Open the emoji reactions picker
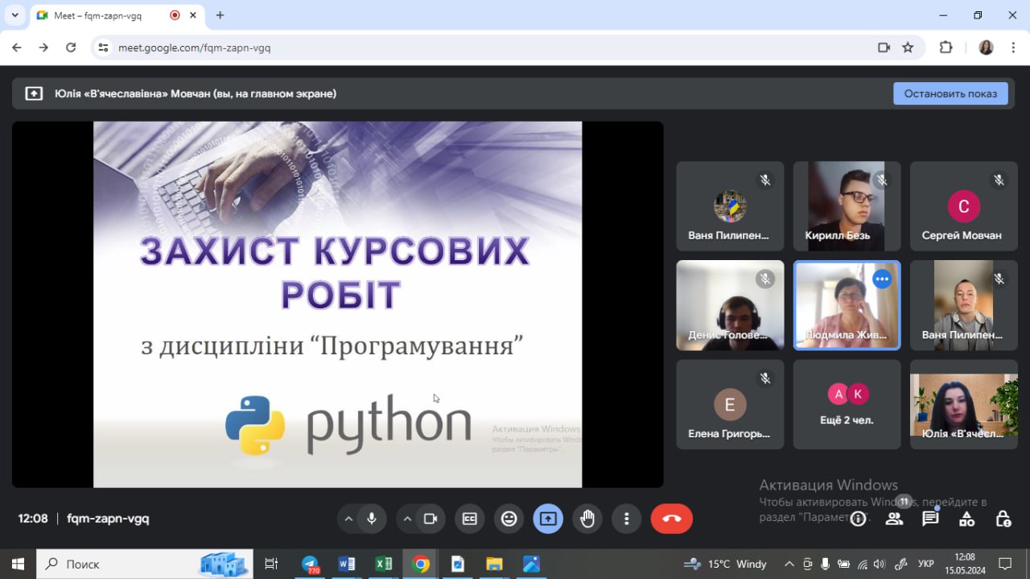Image resolution: width=1030 pixels, height=579 pixels. (x=509, y=519)
